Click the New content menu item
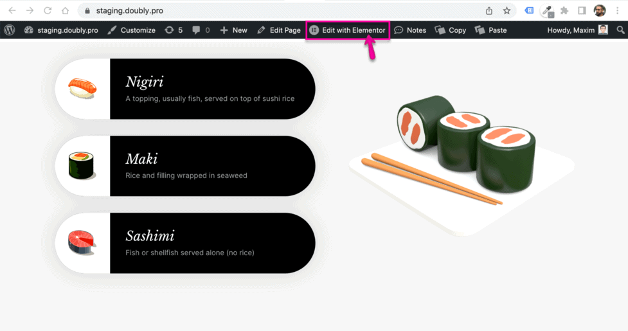This screenshot has width=628, height=331. tap(233, 30)
